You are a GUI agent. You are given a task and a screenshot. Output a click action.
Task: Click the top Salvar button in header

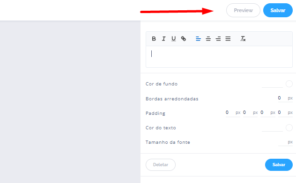tap(278, 10)
